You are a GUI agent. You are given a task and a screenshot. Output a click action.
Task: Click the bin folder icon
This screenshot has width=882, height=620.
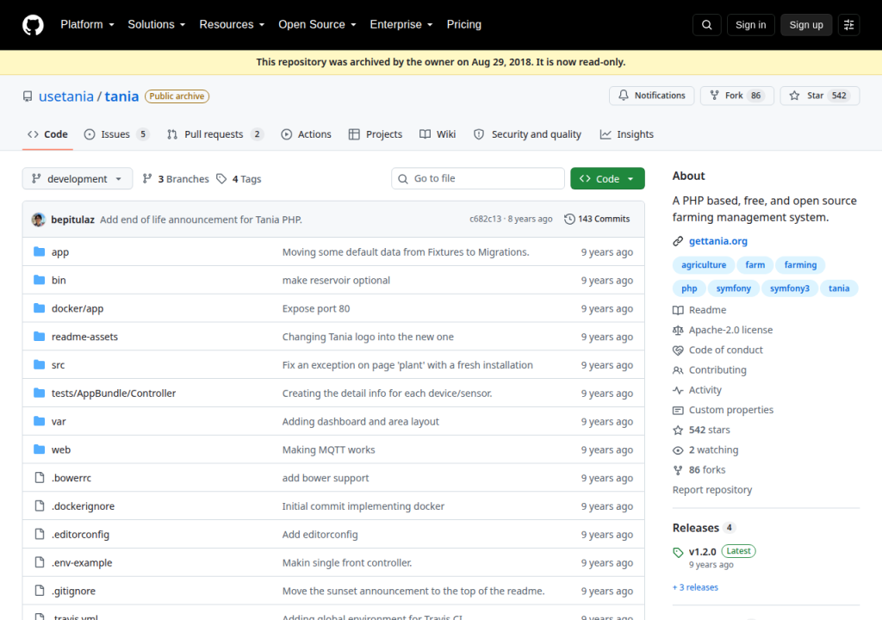point(39,280)
